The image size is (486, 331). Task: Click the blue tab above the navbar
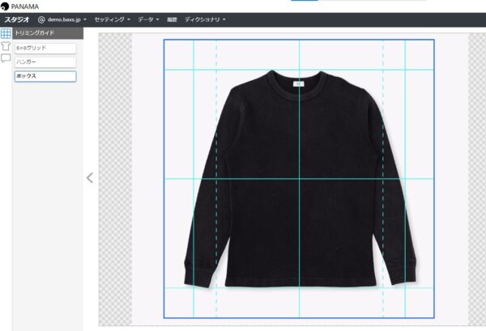pos(304,1)
